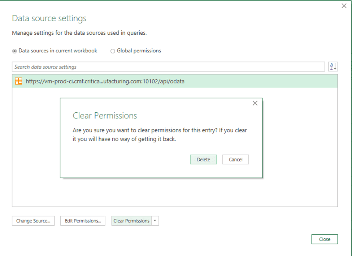352x256 pixels.
Task: Click the orange OData table icon
Action: point(18,81)
